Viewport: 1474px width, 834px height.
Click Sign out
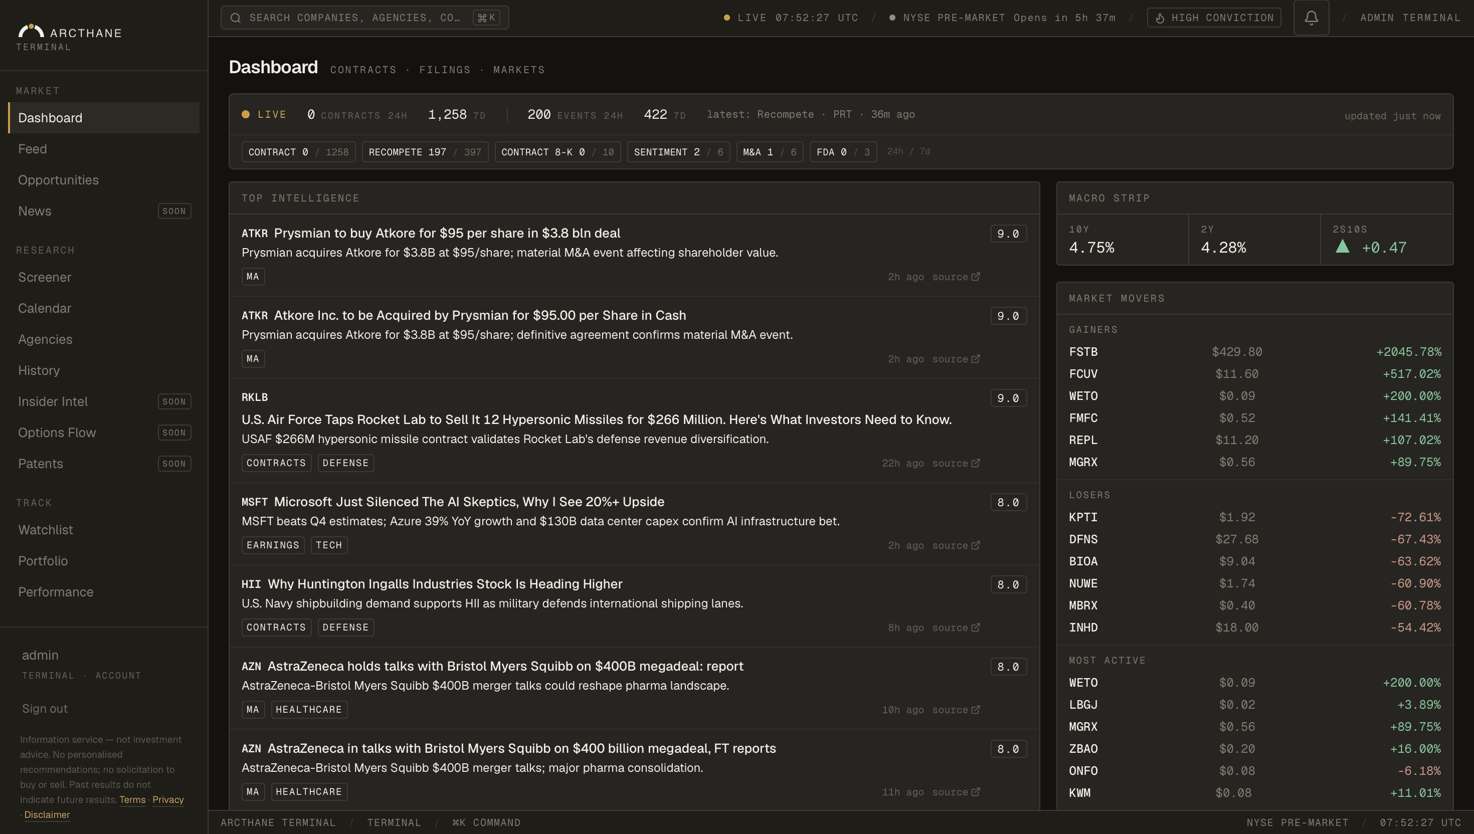[45, 709]
